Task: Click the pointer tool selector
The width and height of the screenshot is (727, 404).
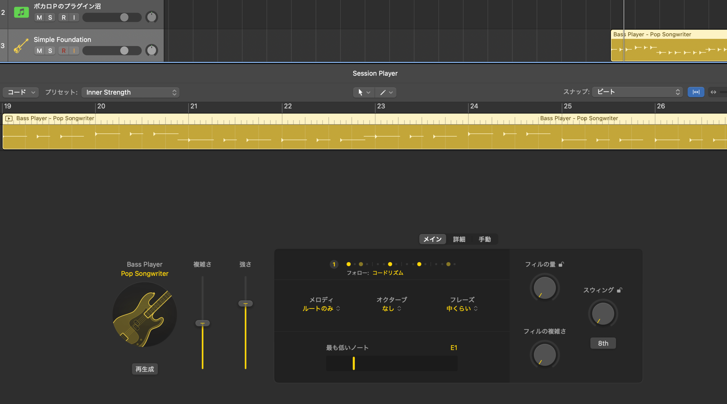Action: pyautogui.click(x=364, y=92)
